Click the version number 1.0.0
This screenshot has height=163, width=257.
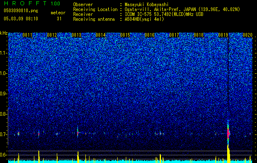[x=56, y=4]
